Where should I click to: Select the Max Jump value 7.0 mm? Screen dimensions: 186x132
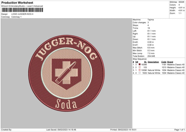tap(151, 53)
